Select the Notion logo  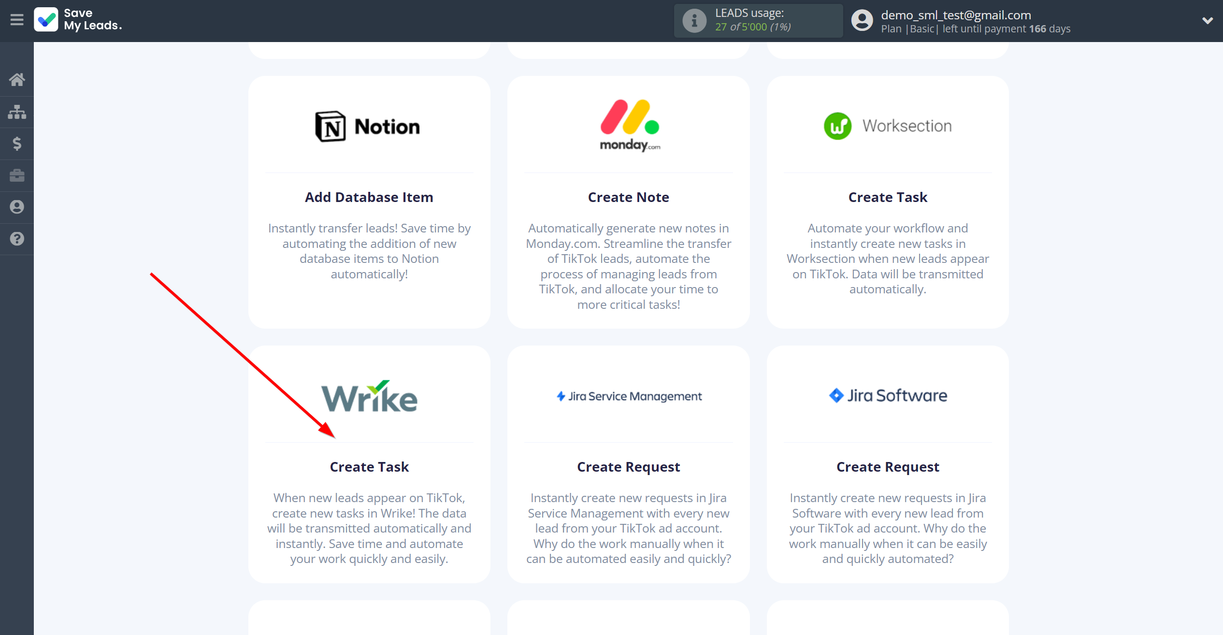[368, 127]
